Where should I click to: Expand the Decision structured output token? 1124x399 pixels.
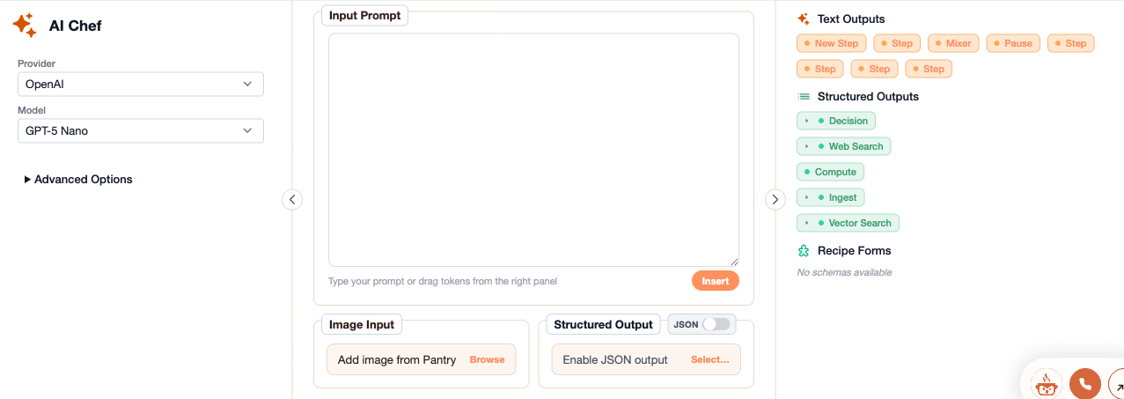point(836,121)
